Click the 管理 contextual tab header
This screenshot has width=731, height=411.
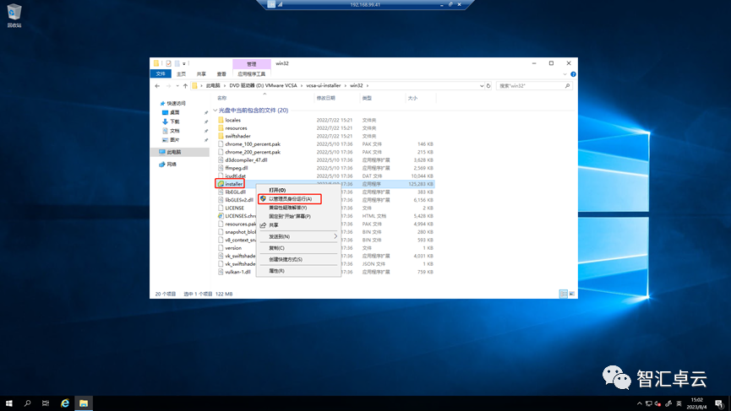(251, 64)
